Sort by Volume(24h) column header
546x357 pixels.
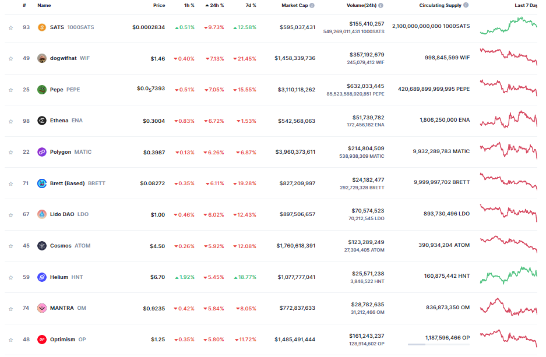[x=361, y=5]
